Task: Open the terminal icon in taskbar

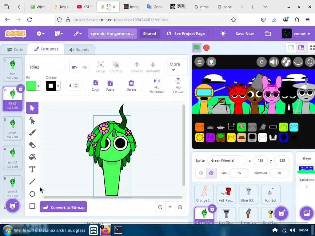Action: pyautogui.click(x=118, y=230)
